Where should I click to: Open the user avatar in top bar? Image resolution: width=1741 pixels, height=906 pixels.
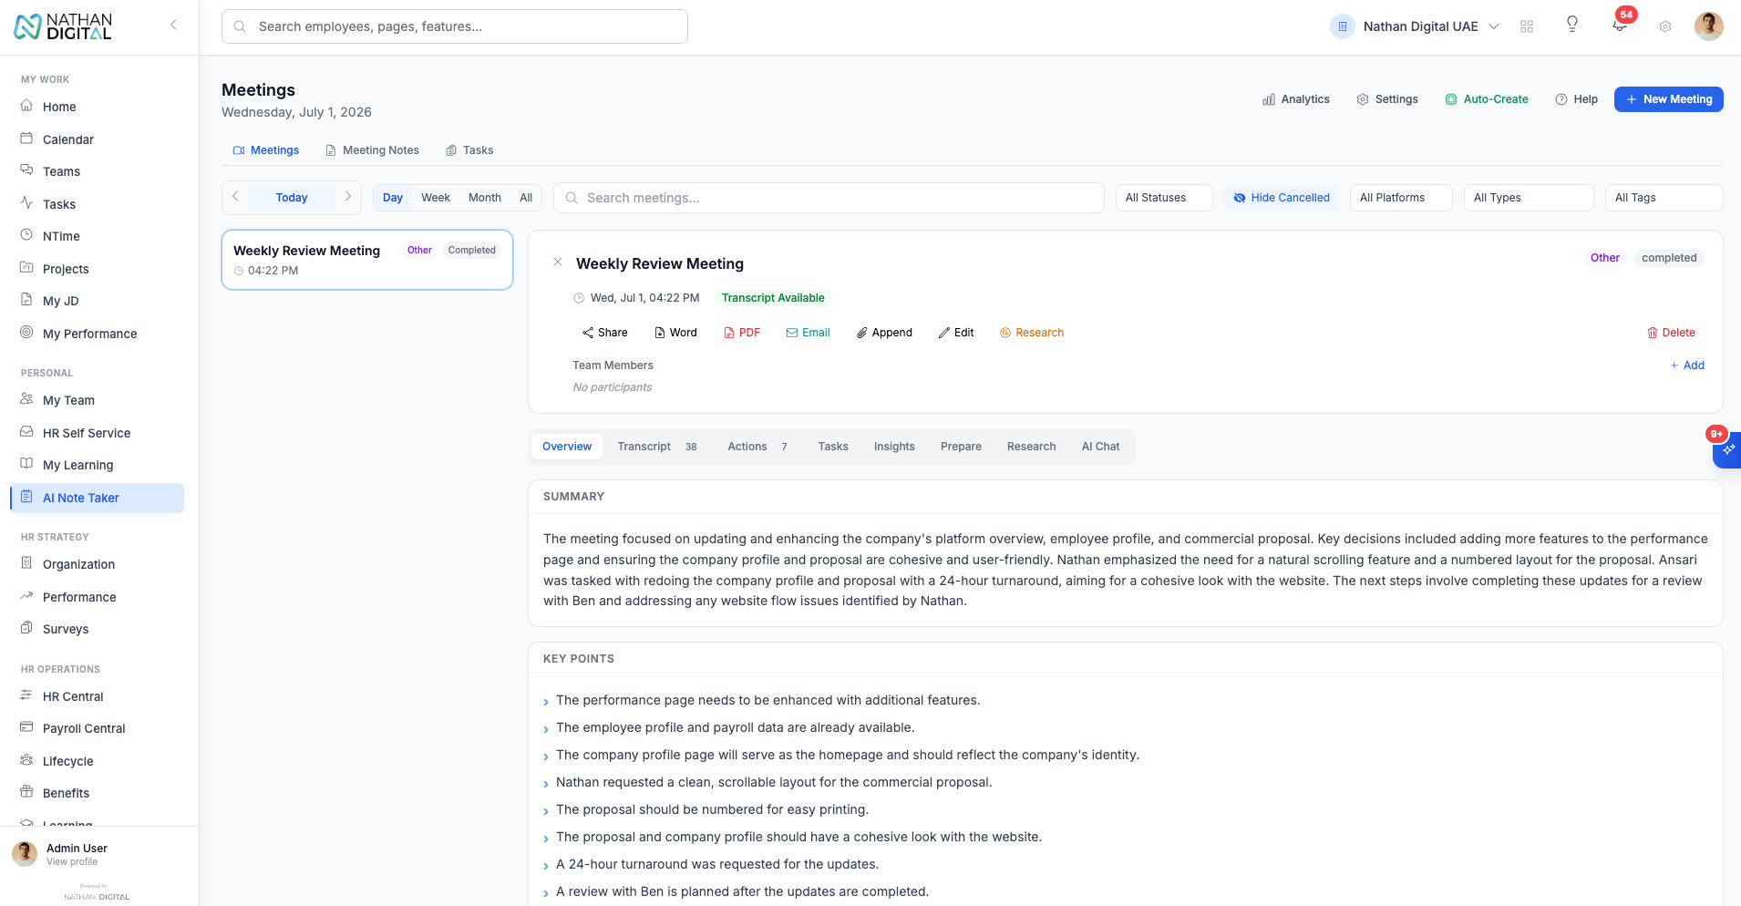1709,26
